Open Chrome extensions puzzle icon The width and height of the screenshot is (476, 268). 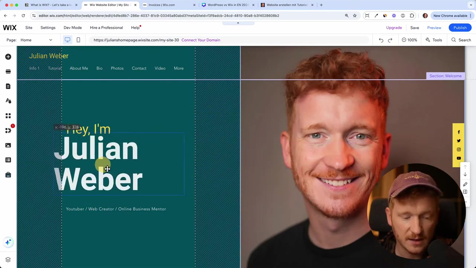click(x=412, y=16)
